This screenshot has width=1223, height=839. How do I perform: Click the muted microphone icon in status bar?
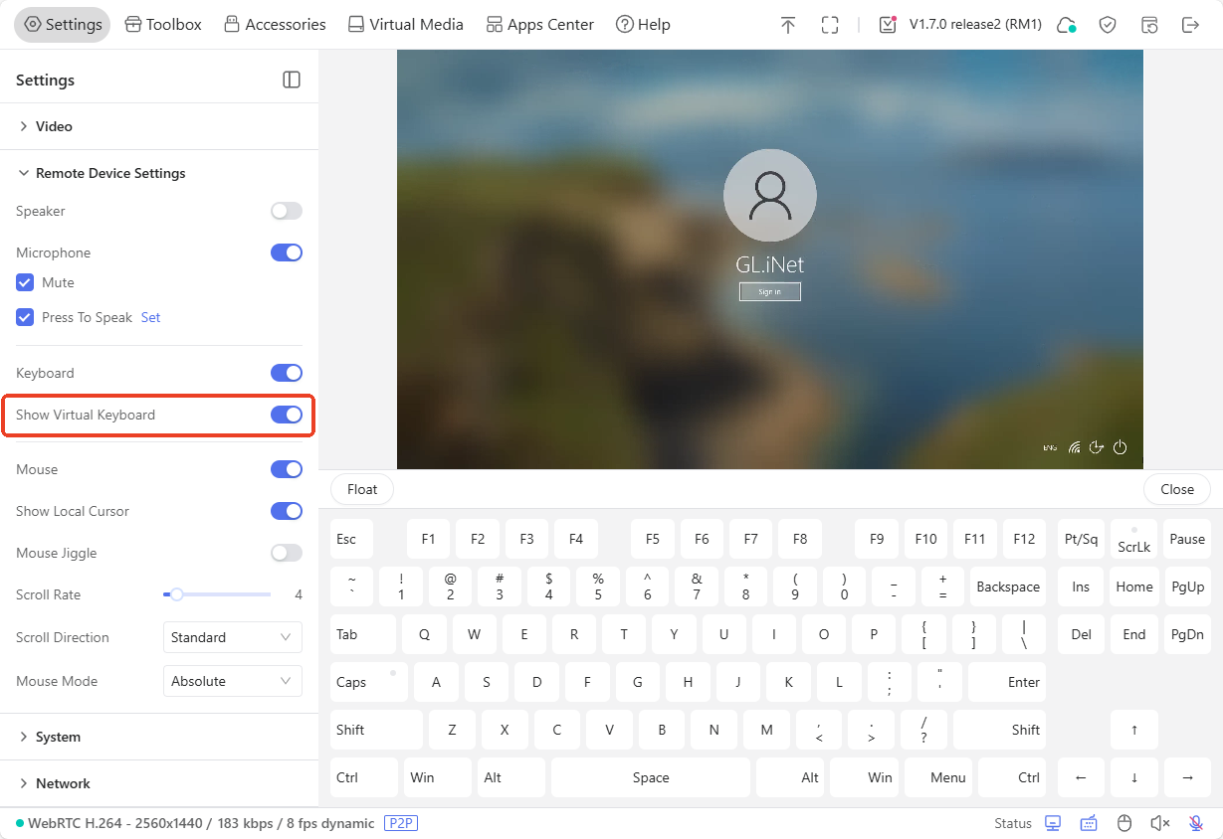tap(1195, 823)
